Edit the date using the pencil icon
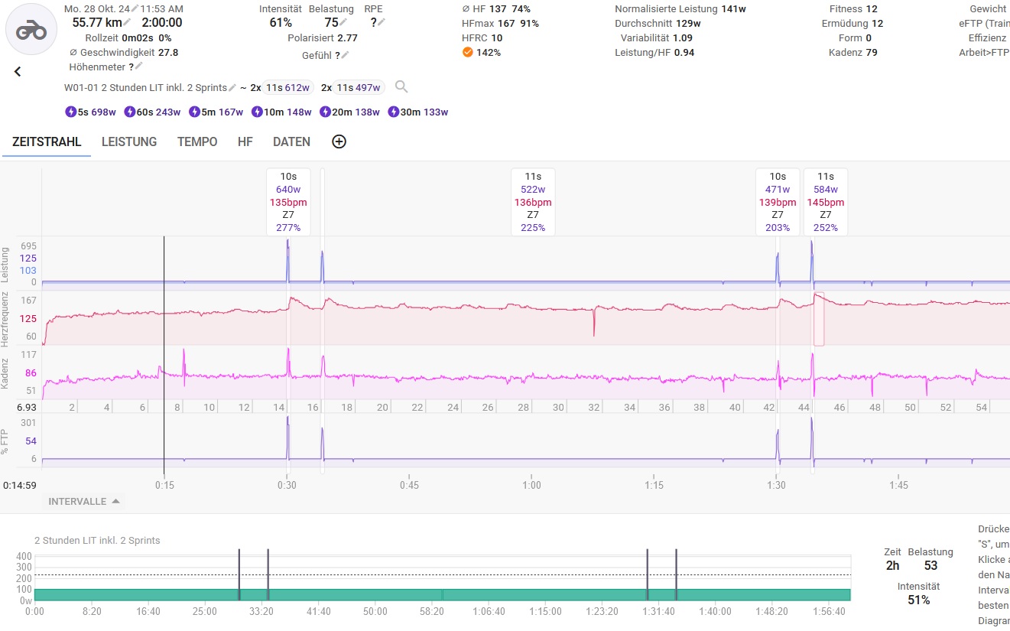 tap(135, 8)
